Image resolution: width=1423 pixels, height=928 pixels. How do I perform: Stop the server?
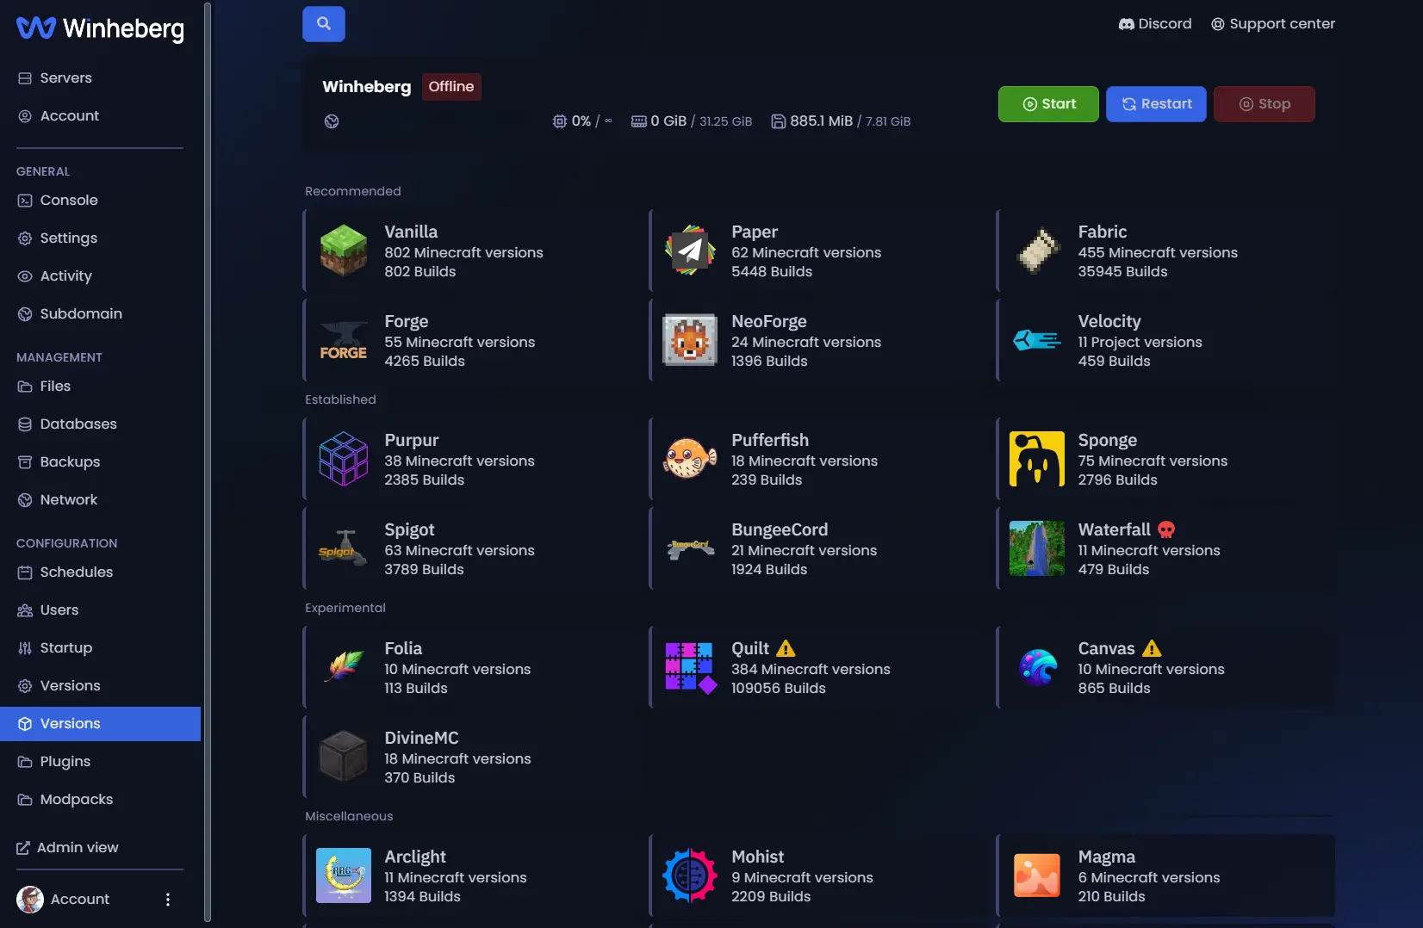click(x=1265, y=104)
